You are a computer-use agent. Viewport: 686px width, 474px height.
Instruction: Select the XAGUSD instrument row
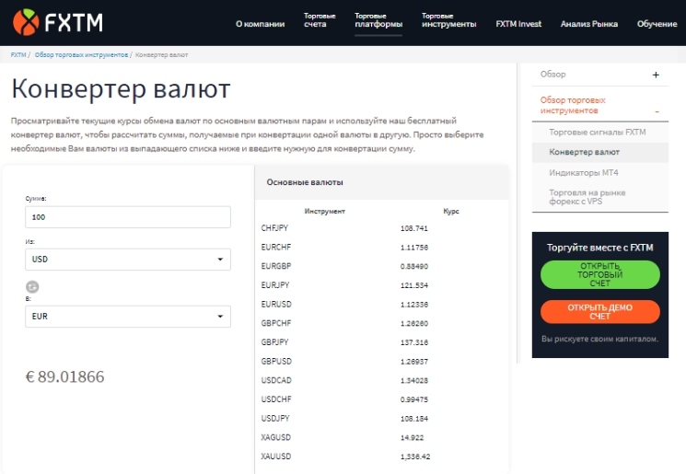click(x=381, y=437)
